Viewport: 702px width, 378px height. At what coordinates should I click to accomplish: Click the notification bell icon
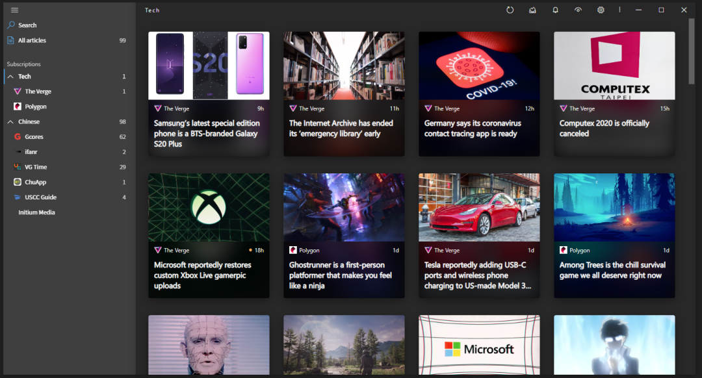(x=555, y=10)
